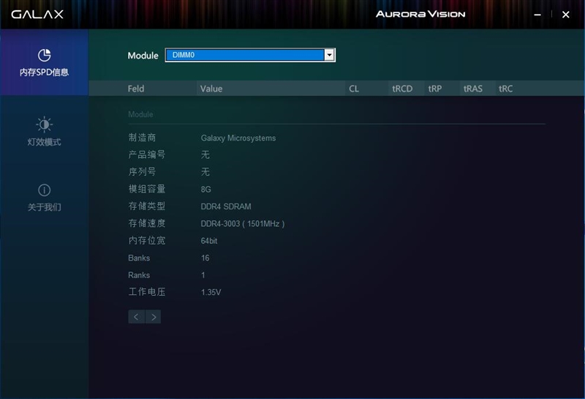
Task: Select the Banks value 16
Action: coord(205,258)
